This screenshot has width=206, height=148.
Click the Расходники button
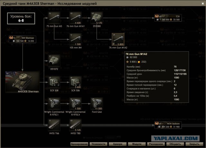[x=156, y=144]
